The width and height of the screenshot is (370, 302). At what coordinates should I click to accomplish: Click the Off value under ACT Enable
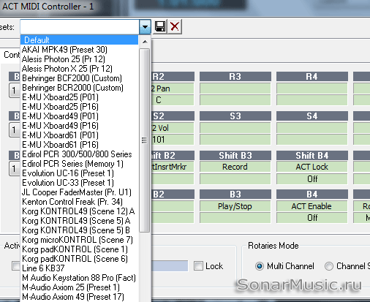click(x=312, y=217)
